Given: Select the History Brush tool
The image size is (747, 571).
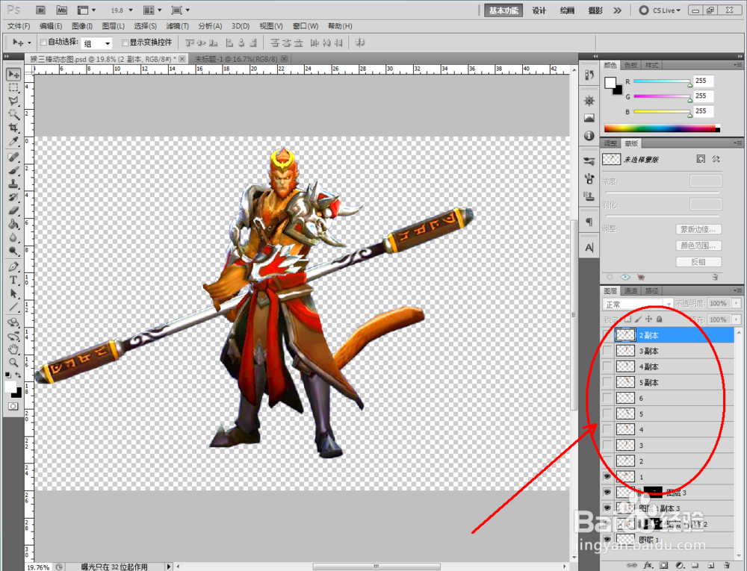Looking at the screenshot, I should [13, 197].
